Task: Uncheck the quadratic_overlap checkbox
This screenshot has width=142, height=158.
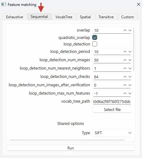Action: pyautogui.click(x=95, y=37)
